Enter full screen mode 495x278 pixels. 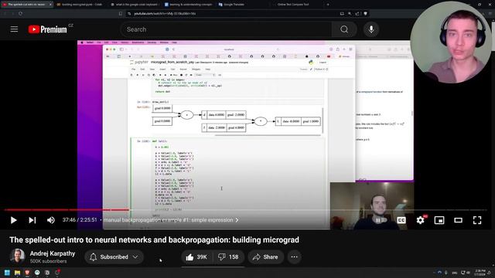point(477,220)
